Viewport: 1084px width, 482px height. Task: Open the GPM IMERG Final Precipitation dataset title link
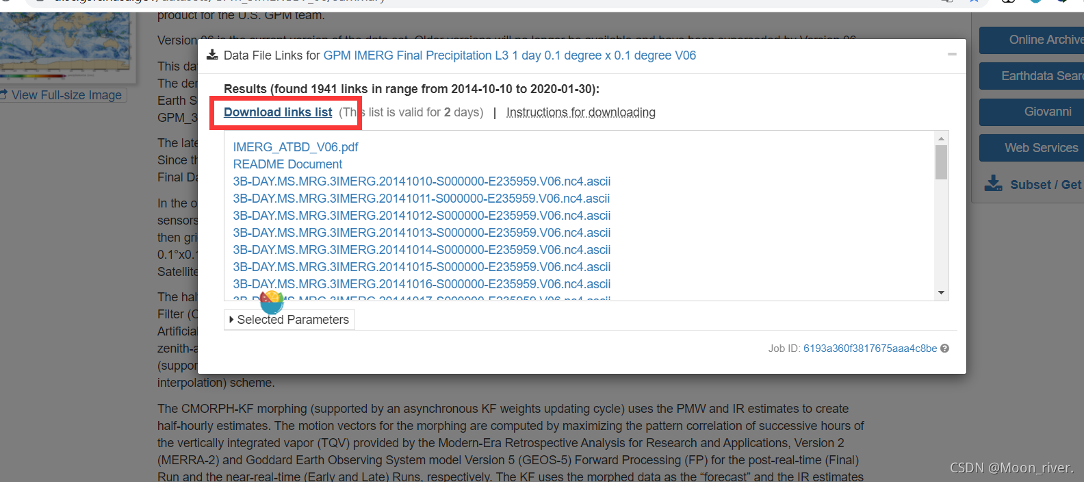point(509,55)
